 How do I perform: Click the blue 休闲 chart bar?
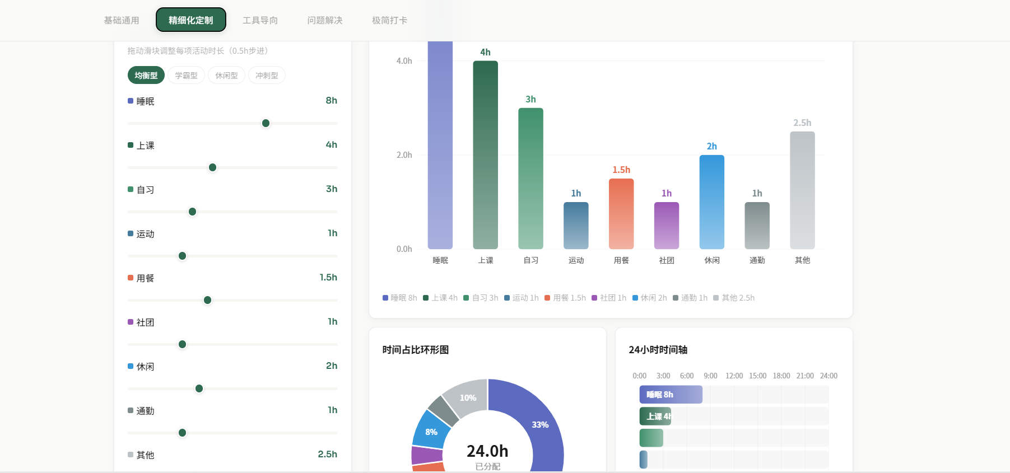pyautogui.click(x=711, y=202)
